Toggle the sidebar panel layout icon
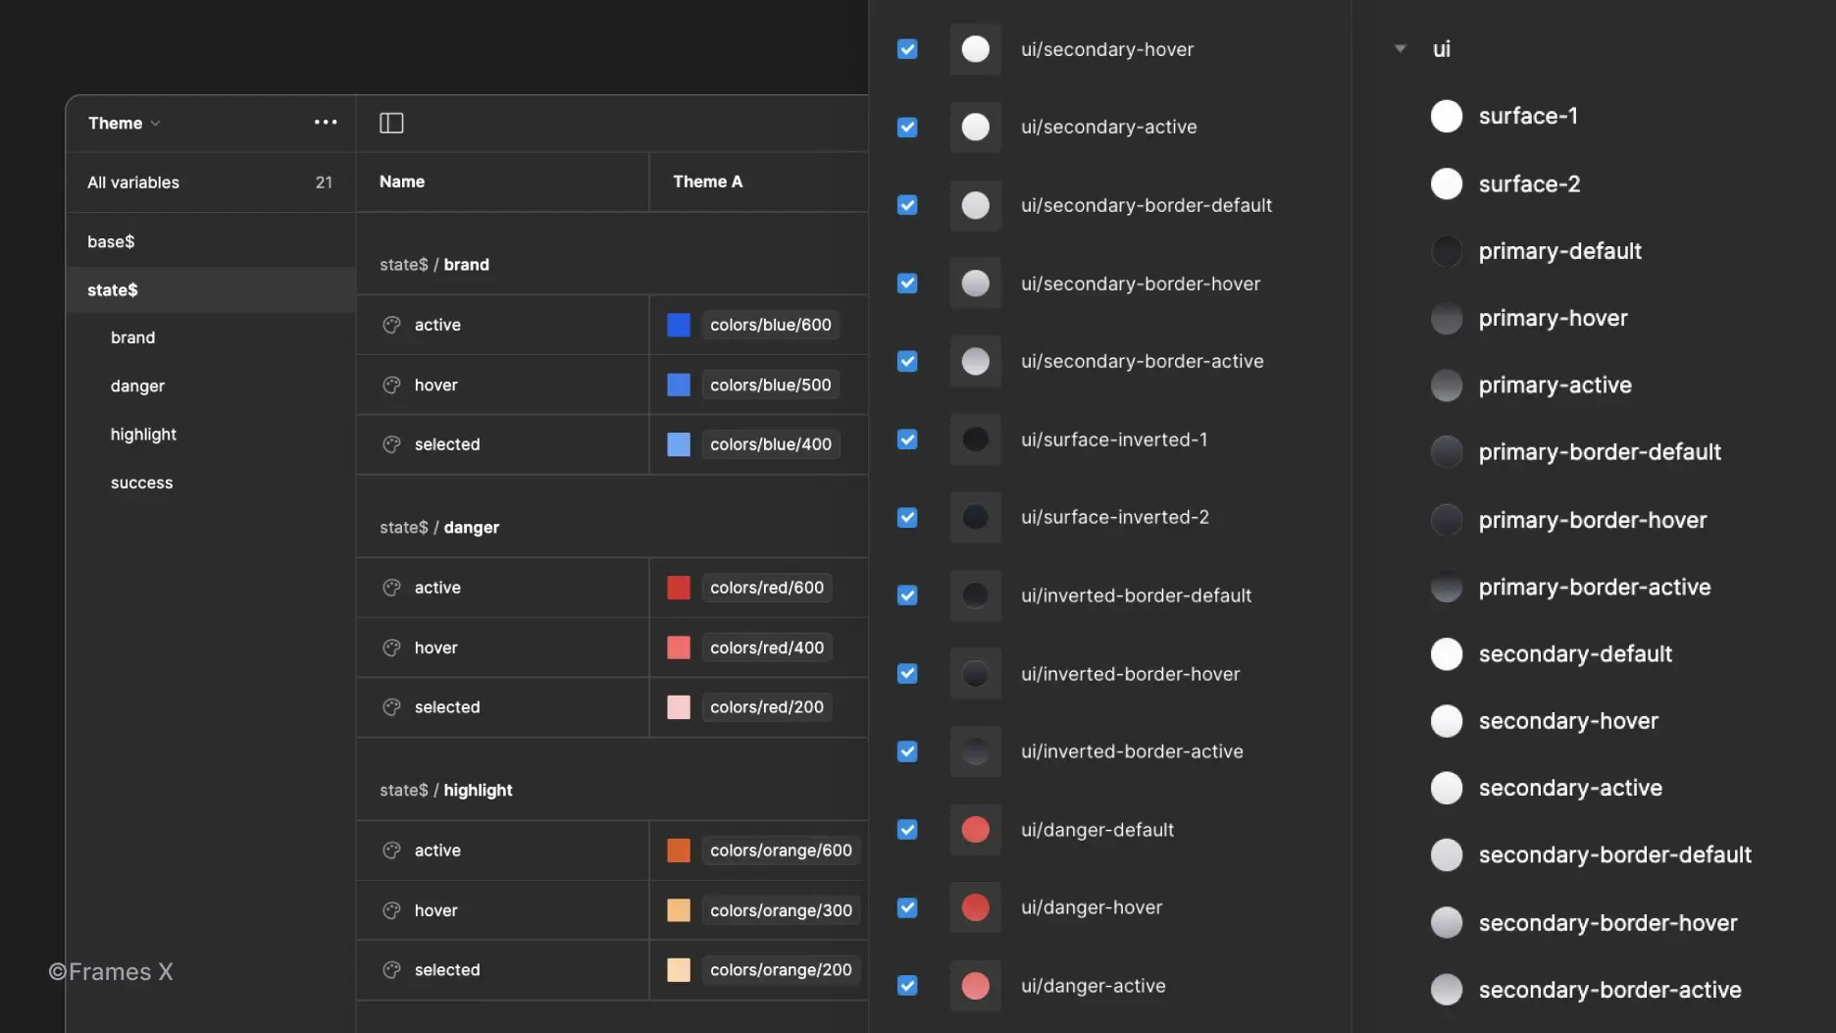Screen dimensions: 1836x1033 [x=391, y=123]
